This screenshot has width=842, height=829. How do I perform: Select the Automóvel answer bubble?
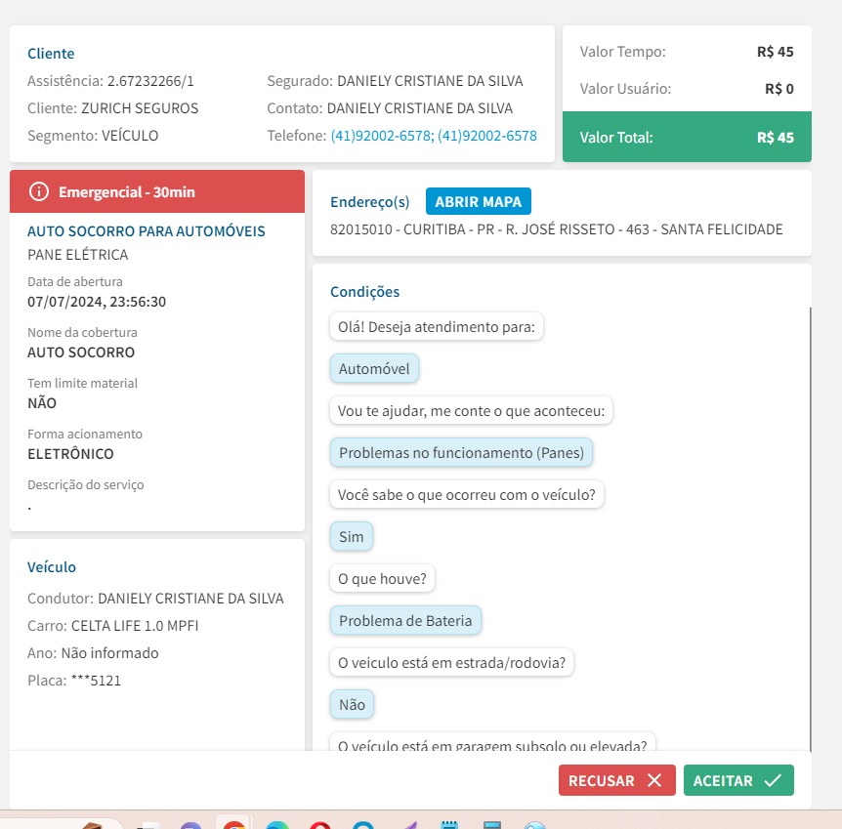(374, 369)
